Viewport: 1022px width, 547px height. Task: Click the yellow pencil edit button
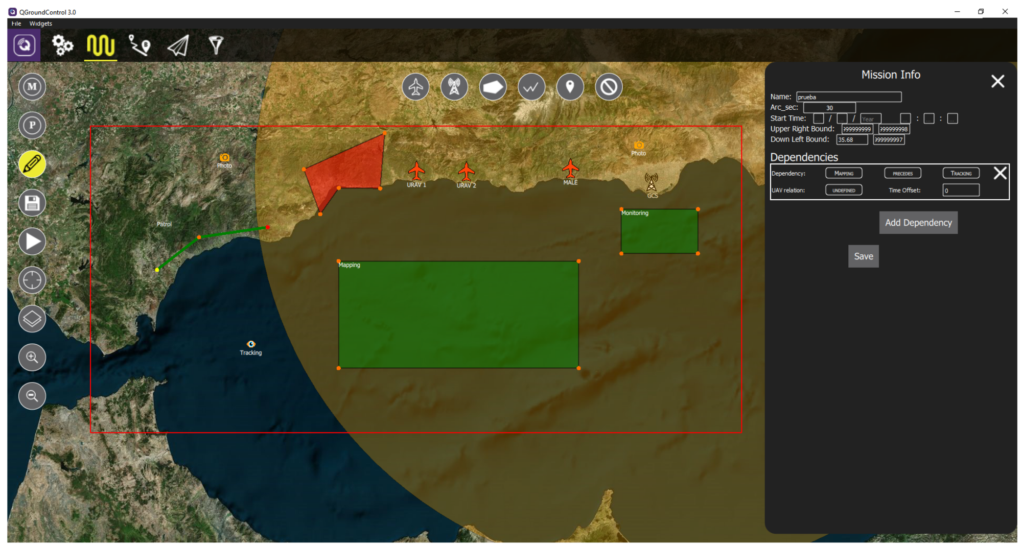[x=32, y=164]
